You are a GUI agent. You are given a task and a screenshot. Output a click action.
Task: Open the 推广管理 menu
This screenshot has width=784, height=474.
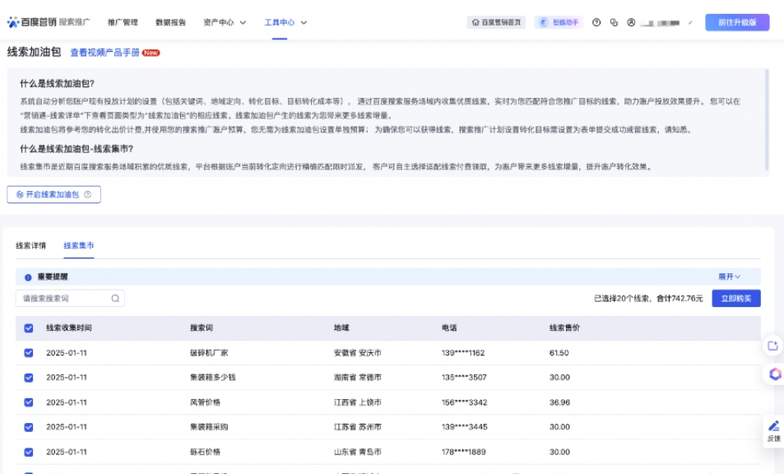(123, 22)
